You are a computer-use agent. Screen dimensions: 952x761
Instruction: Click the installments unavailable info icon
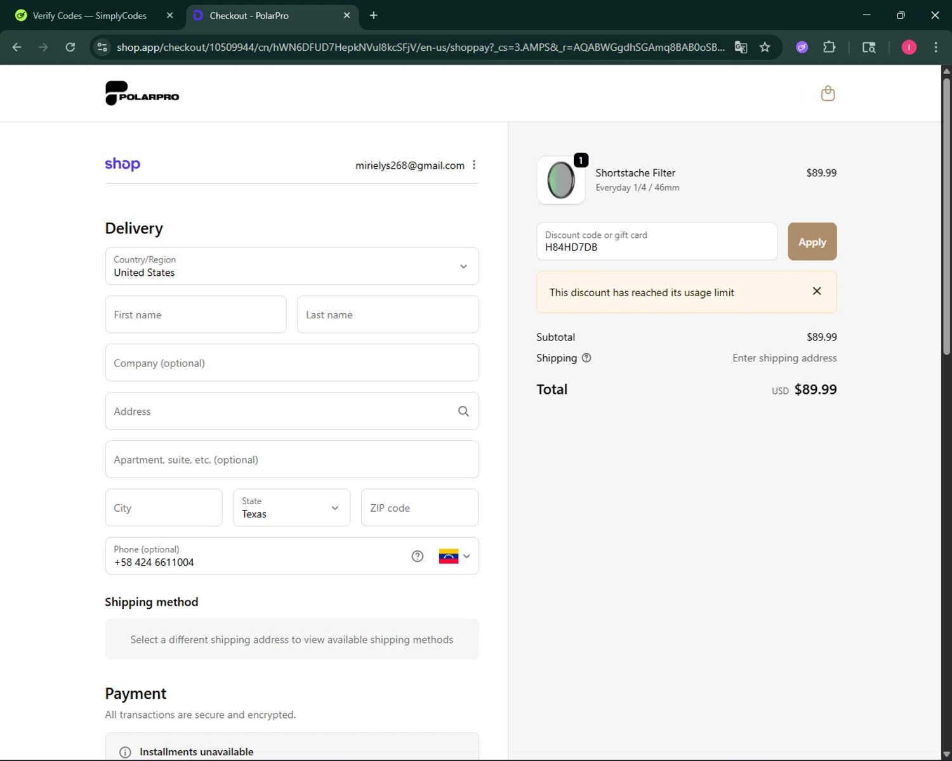(125, 752)
